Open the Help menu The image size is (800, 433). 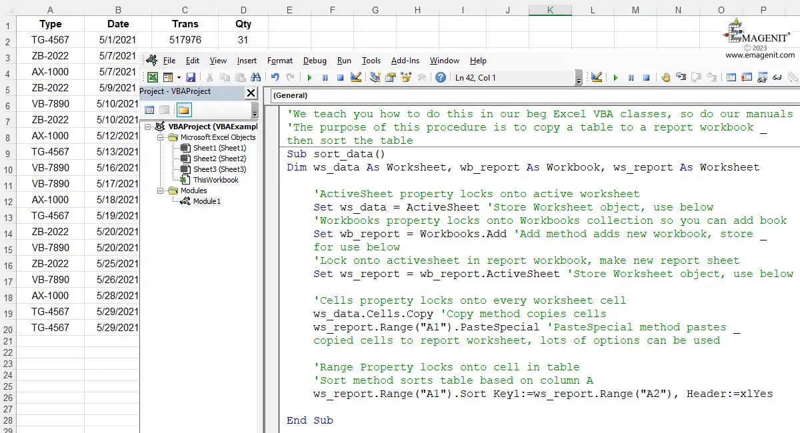coord(478,61)
